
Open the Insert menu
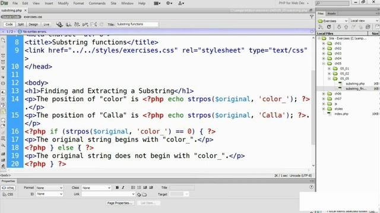(49, 4)
